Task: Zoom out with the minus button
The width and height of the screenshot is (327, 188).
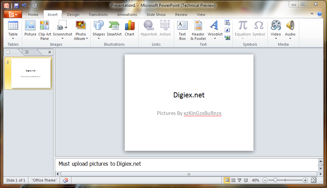Action: [265, 180]
